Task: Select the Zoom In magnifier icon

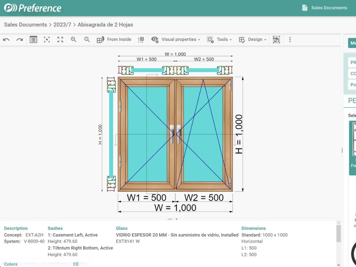Action: tap(73, 39)
